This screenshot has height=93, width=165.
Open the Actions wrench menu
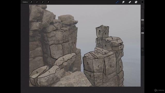[x=31, y=2]
